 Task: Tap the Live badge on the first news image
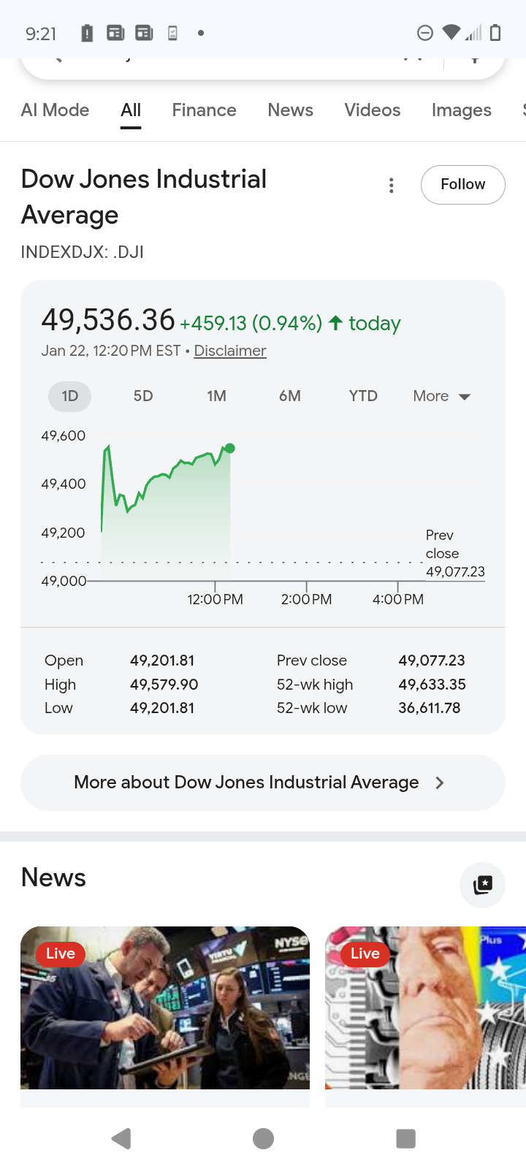61,953
